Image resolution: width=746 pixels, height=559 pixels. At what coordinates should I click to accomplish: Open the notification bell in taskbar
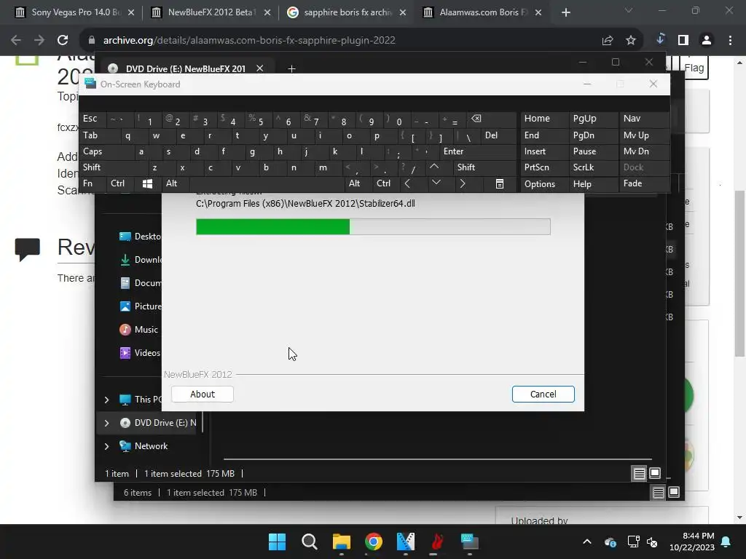click(x=726, y=542)
